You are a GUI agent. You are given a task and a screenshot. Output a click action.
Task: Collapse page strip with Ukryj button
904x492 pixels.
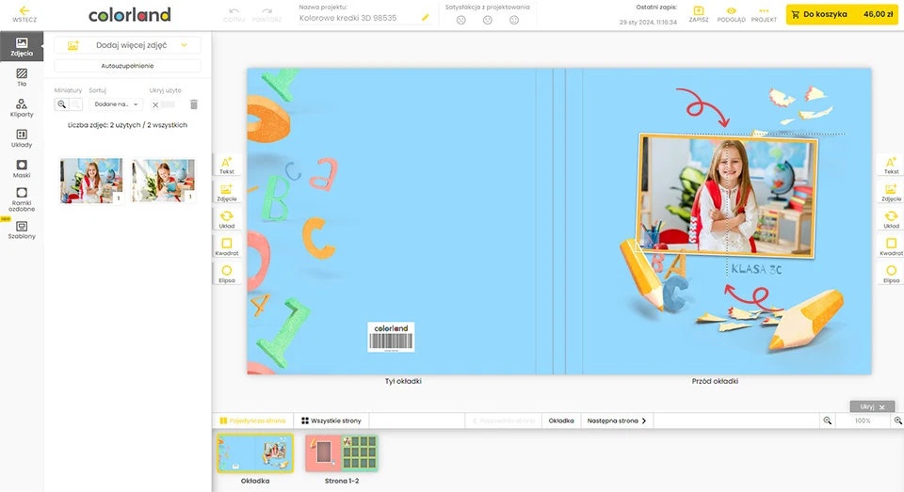872,406
